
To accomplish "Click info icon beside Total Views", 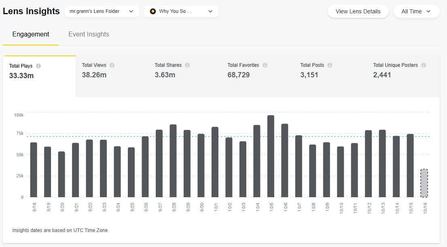I will click(112, 65).
